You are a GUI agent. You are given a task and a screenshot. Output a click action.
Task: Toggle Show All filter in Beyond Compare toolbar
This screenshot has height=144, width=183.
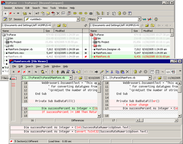tap(5, 13)
